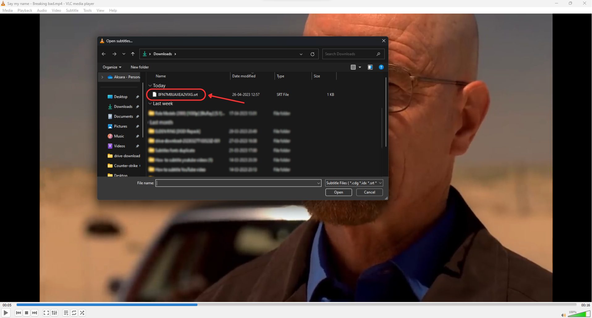592x318 pixels.
Task: Go to previous media in VLC
Action: point(19,313)
